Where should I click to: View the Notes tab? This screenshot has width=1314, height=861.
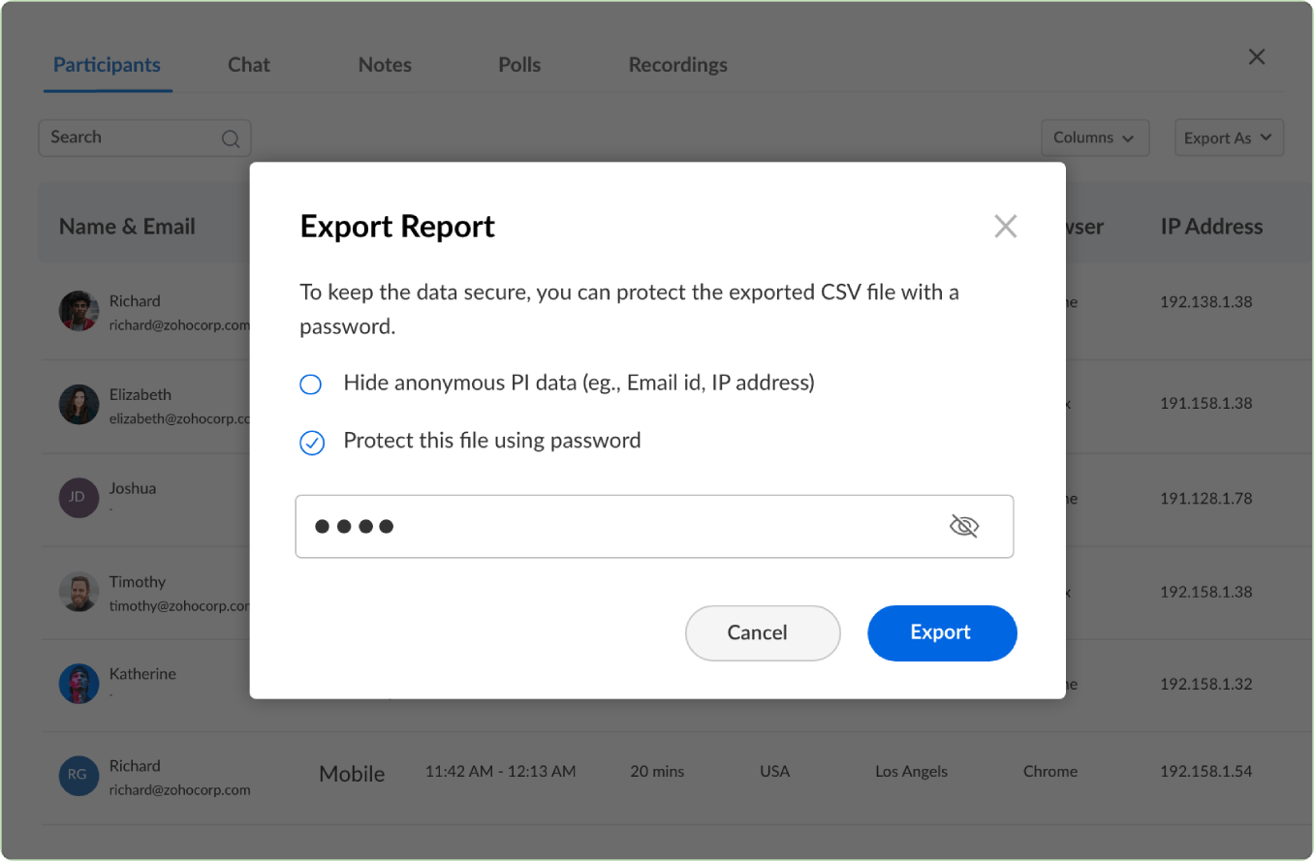tap(385, 64)
